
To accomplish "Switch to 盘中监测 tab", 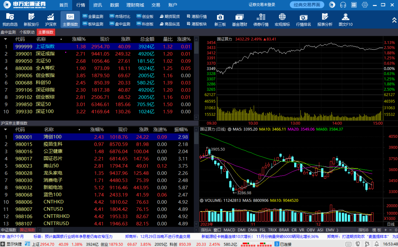I will tap(8, 32).
